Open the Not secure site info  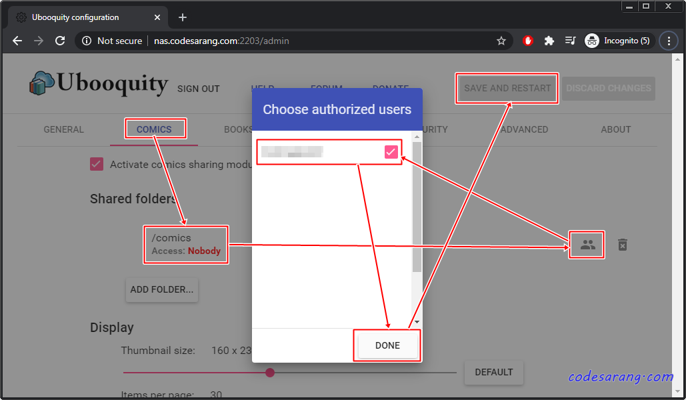pyautogui.click(x=113, y=41)
